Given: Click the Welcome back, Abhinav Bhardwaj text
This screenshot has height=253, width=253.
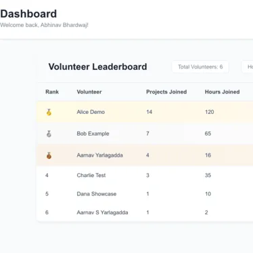Looking at the screenshot, I should point(44,25).
